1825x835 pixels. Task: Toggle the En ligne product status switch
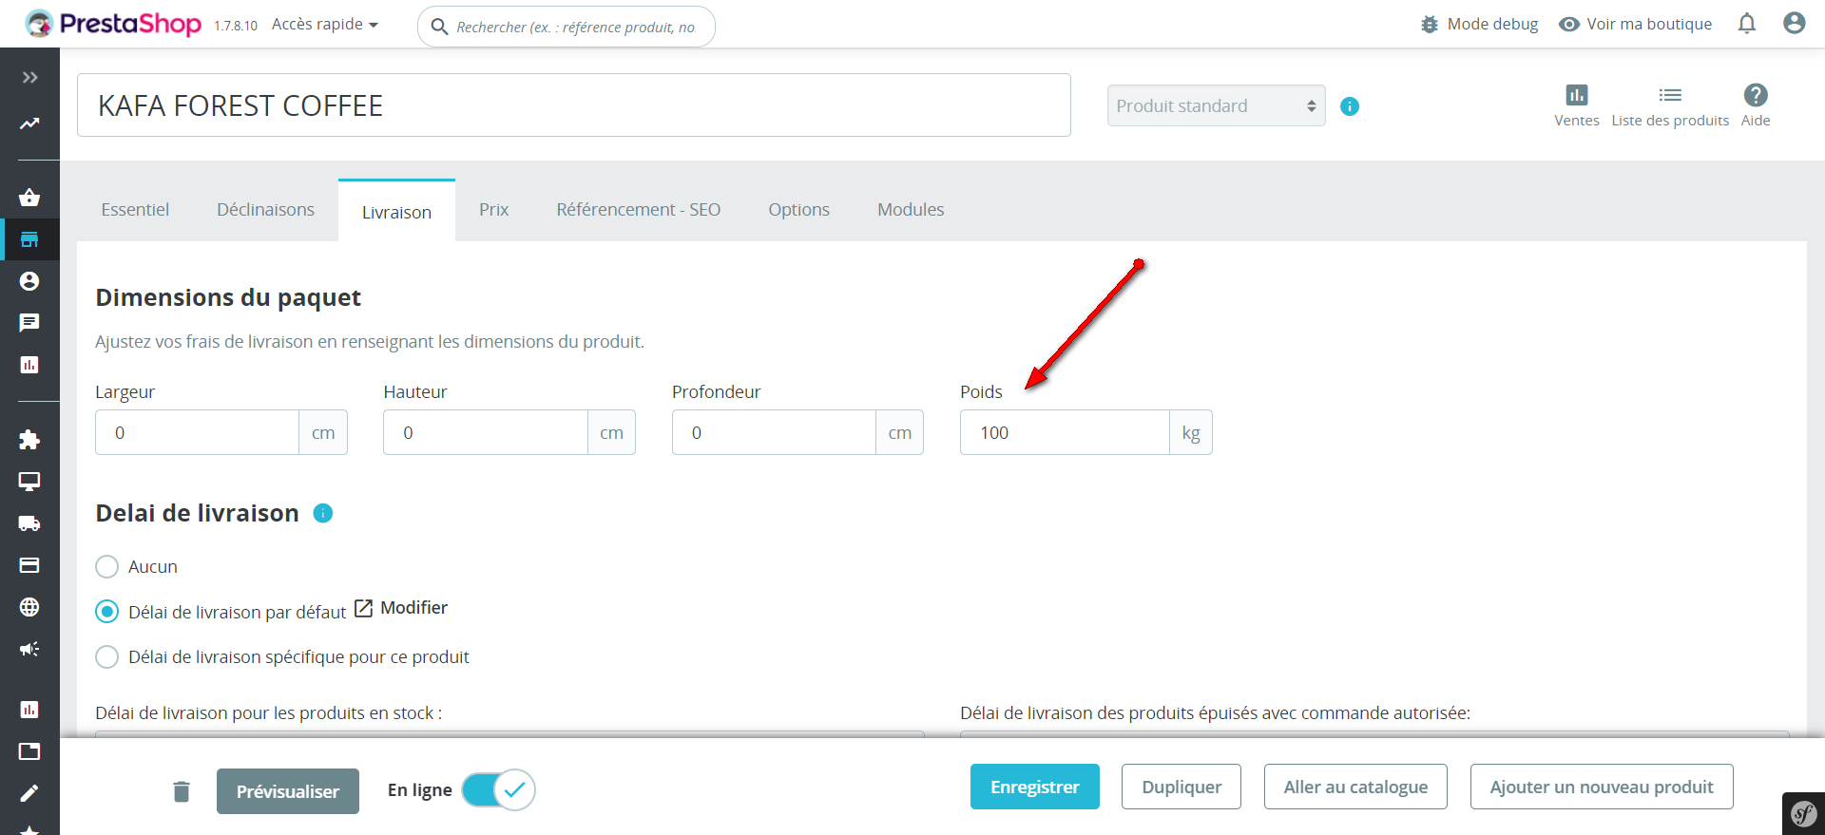pos(499,790)
